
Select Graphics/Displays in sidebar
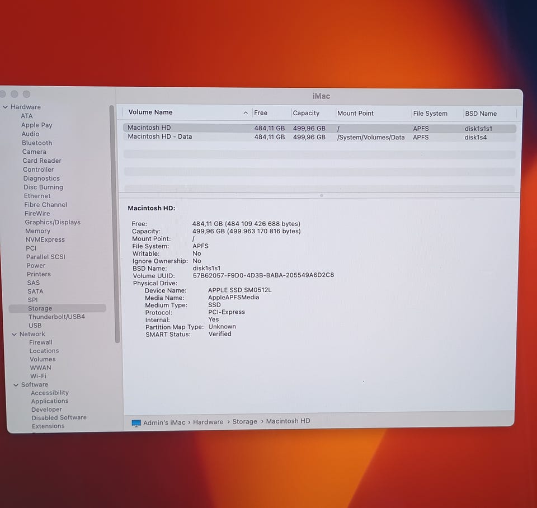pyautogui.click(x=53, y=222)
